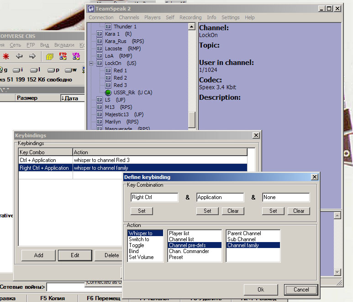Open the Help menu in TeamSpeak
This screenshot has width=353, height=302.
[250, 17]
